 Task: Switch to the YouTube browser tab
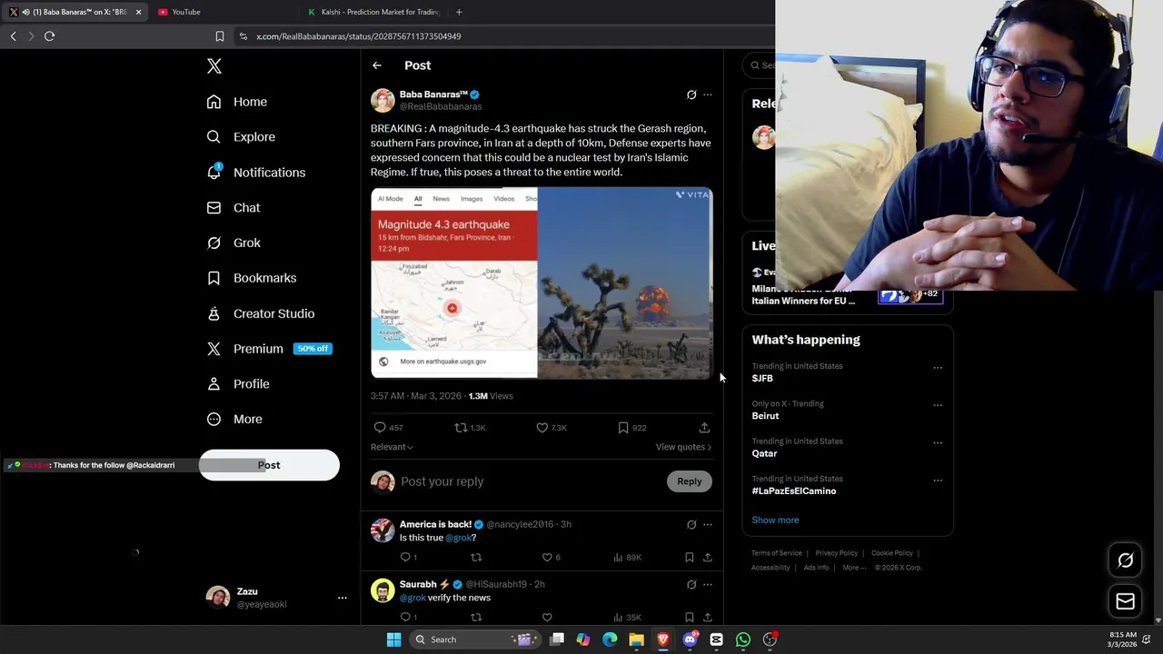click(x=223, y=12)
